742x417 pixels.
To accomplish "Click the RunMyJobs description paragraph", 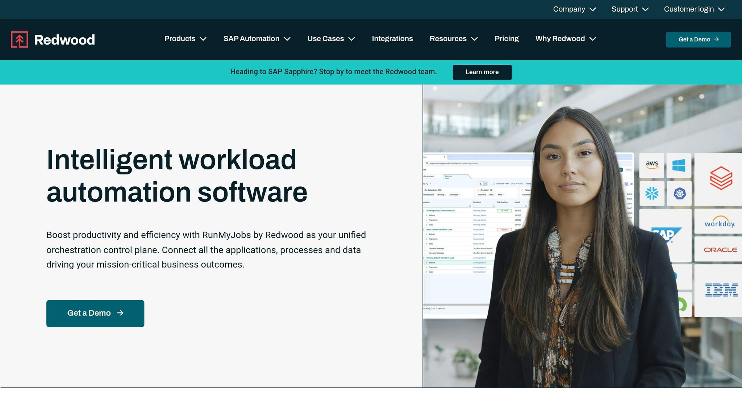I will pyautogui.click(x=206, y=250).
